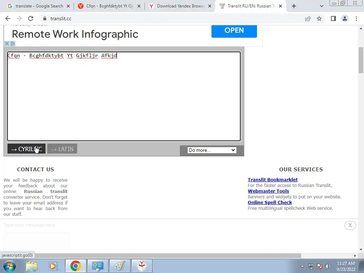Screen dimensions: 364x273
Task: Open the Chrome three-dot menu
Action: (356, 18)
